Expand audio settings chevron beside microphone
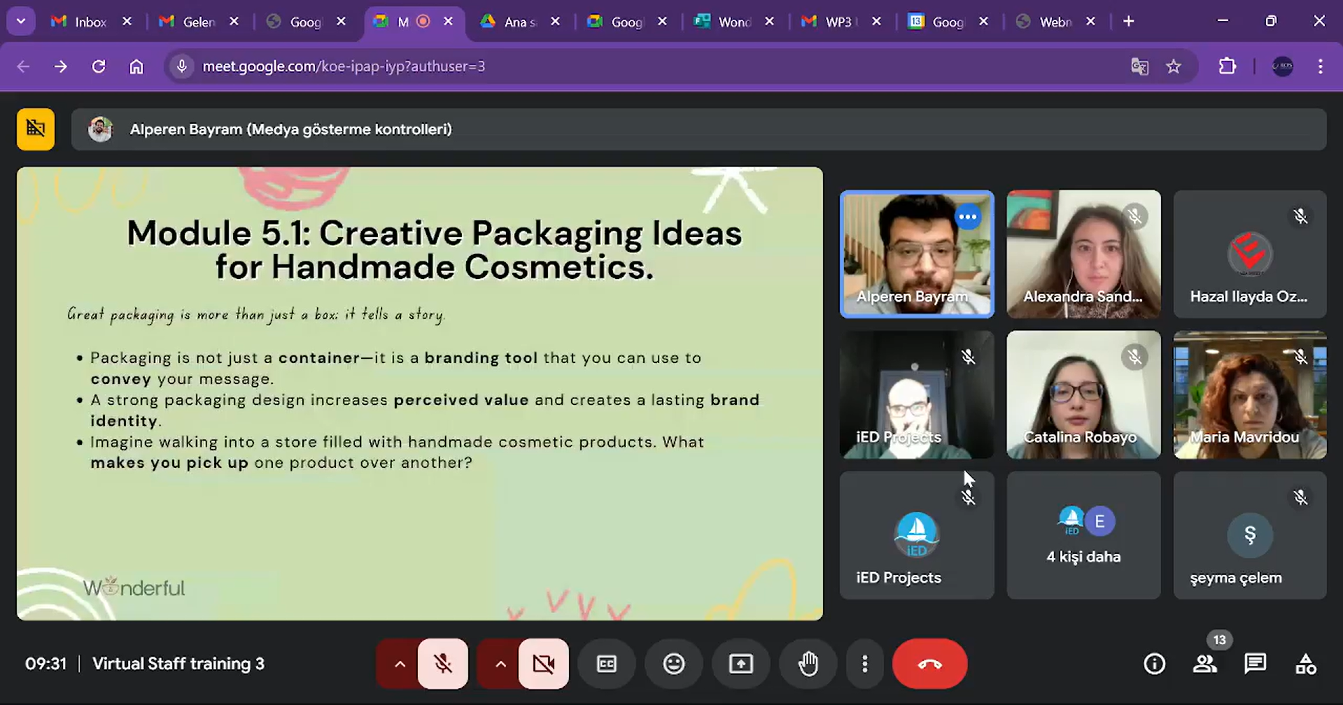The width and height of the screenshot is (1343, 705). (400, 664)
